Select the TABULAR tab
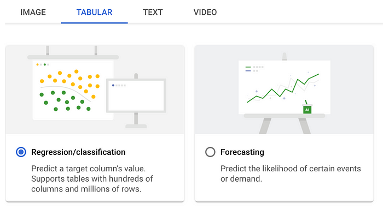This screenshot has width=383, height=215. tap(94, 12)
